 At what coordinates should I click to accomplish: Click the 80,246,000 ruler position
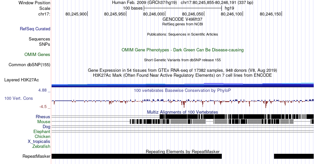click(x=154, y=14)
